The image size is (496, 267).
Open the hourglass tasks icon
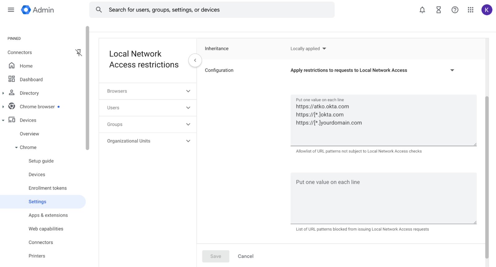438,10
